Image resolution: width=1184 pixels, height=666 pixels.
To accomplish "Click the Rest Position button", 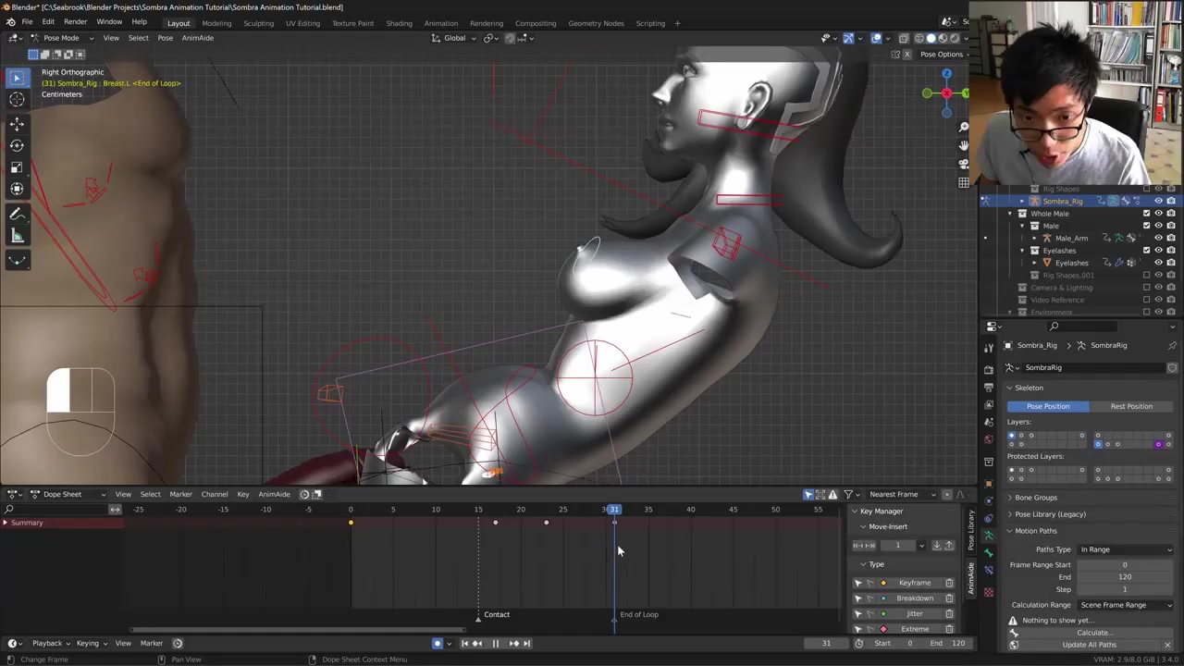I will pyautogui.click(x=1130, y=406).
